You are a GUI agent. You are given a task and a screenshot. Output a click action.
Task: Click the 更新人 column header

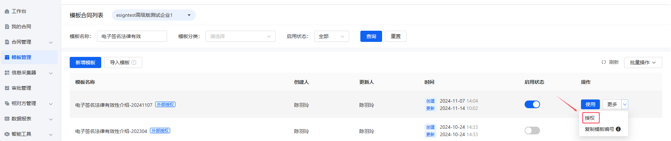click(x=367, y=82)
